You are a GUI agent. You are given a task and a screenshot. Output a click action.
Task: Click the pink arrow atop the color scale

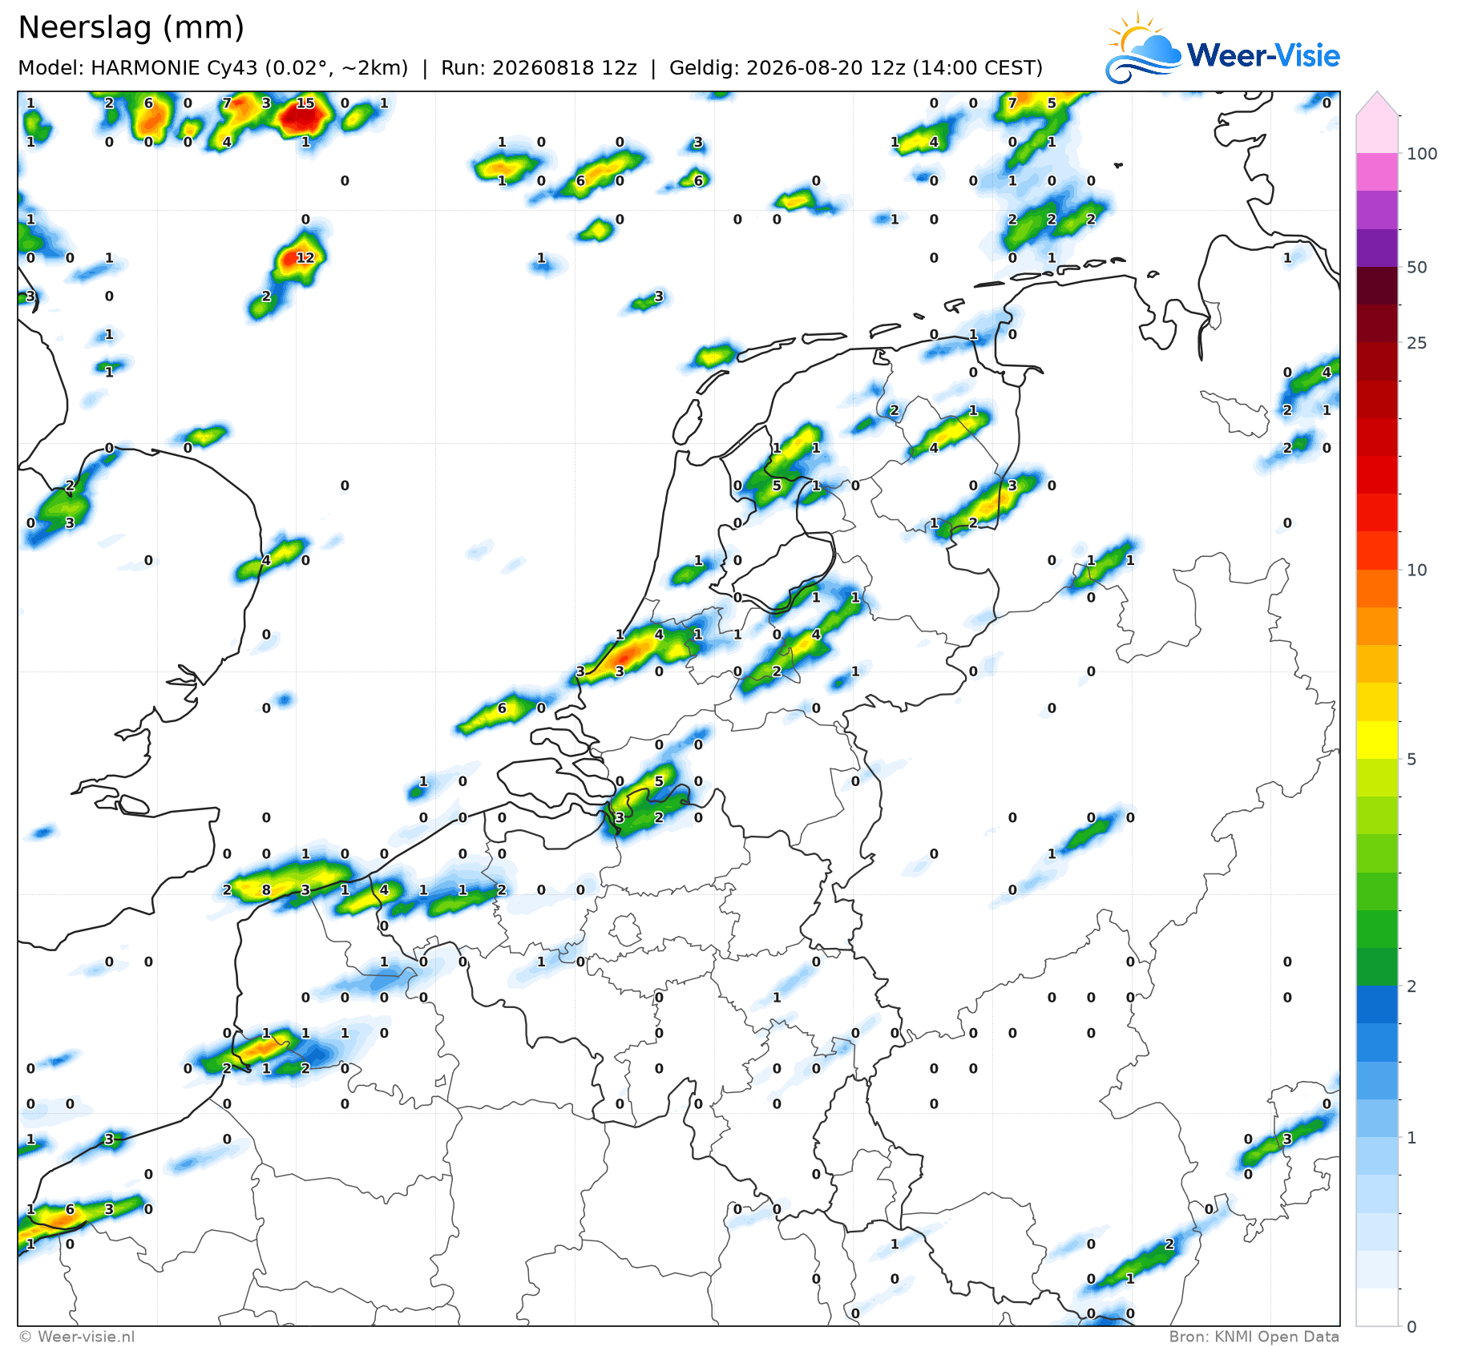tap(1377, 104)
